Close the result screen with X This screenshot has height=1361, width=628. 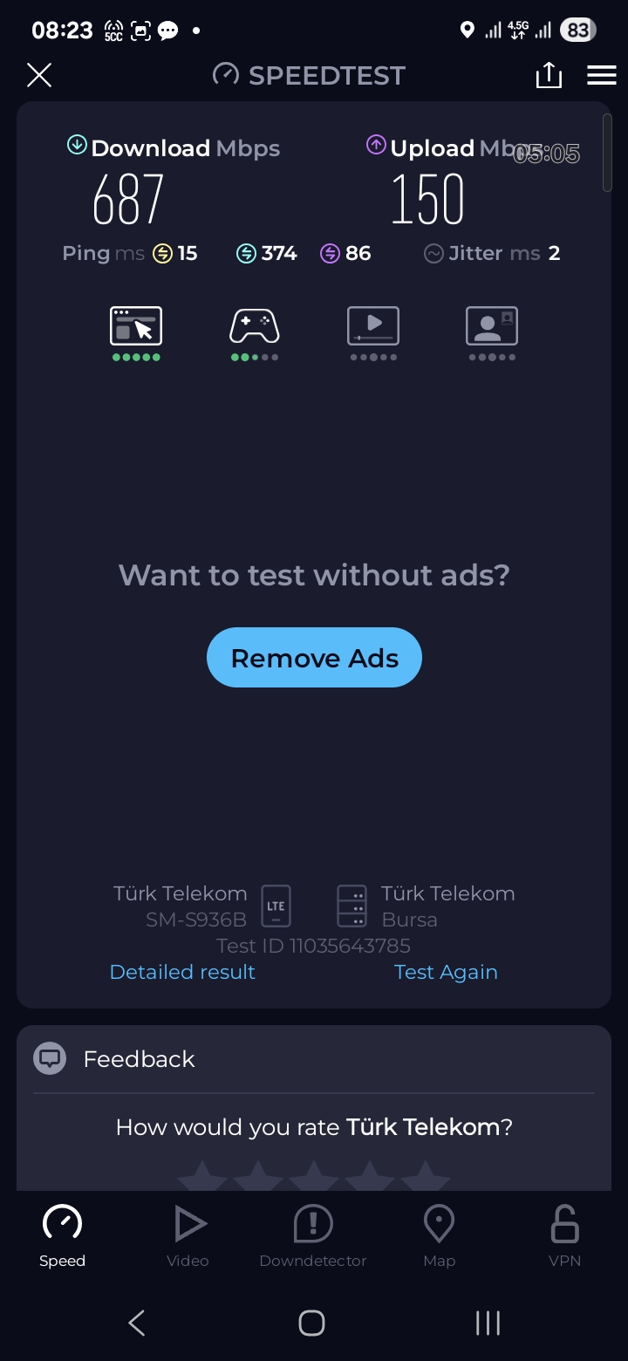[x=39, y=75]
